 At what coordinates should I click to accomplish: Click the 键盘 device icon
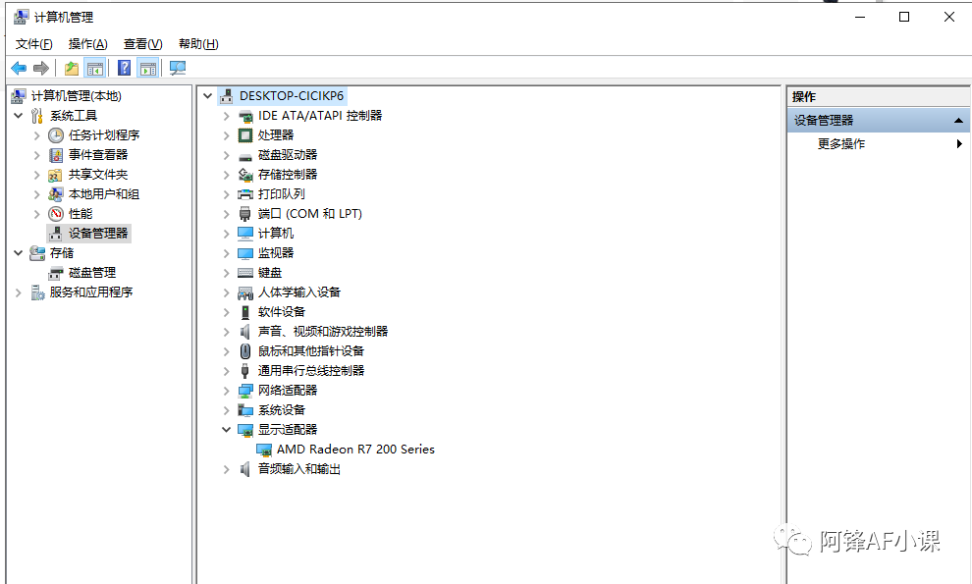click(245, 272)
